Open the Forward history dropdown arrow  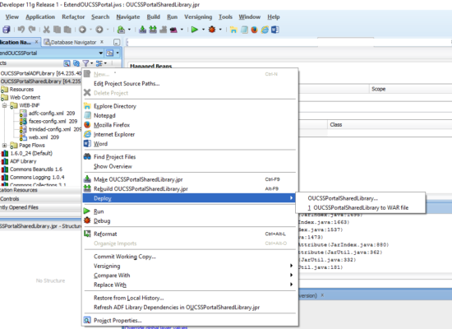pos(108,30)
